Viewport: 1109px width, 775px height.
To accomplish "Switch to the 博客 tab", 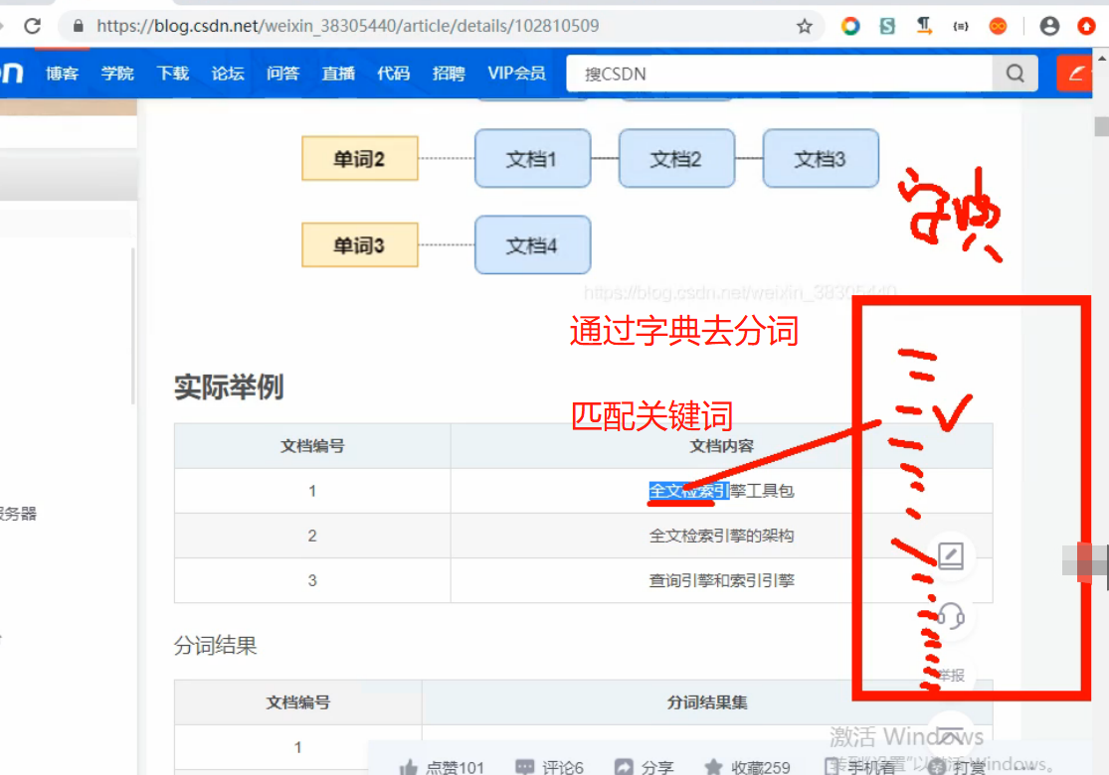I will (62, 73).
